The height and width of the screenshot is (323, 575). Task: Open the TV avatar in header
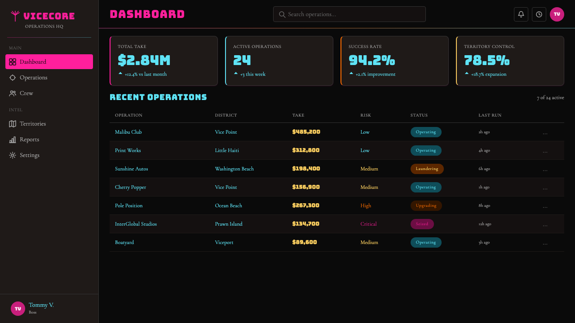click(557, 14)
